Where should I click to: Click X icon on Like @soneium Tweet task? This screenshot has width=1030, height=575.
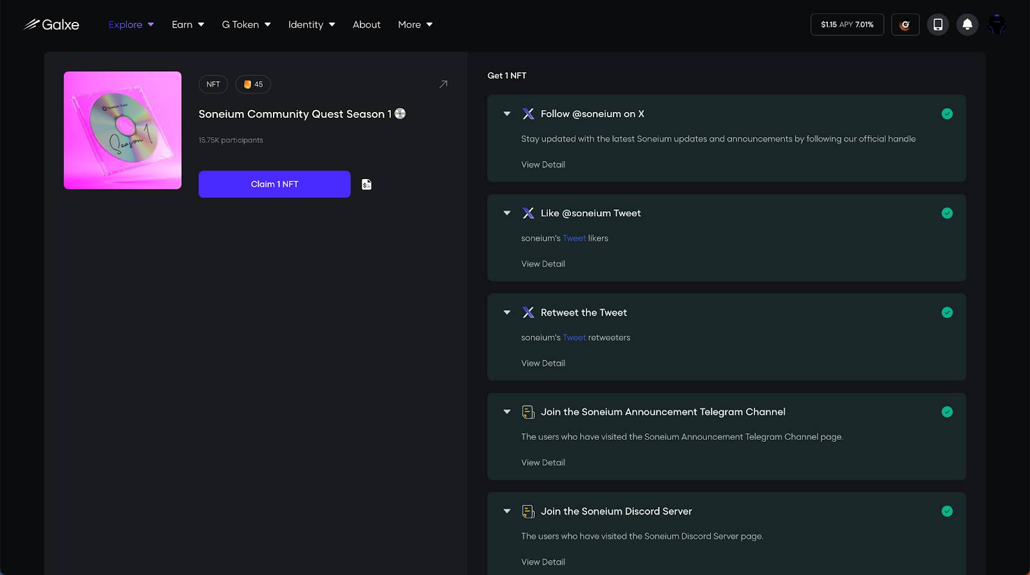click(x=528, y=213)
